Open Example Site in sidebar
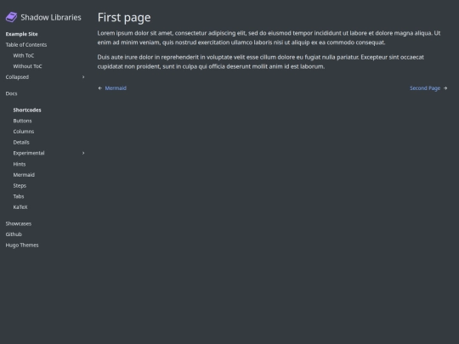The width and height of the screenshot is (459, 344). (21, 34)
